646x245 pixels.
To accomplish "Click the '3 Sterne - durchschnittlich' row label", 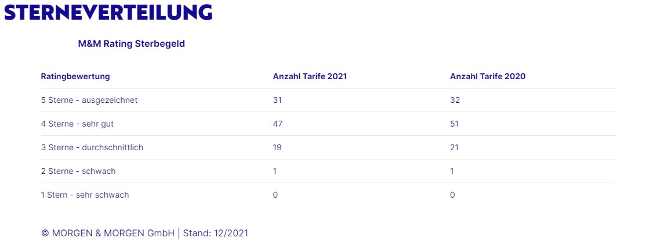I will coord(92,147).
